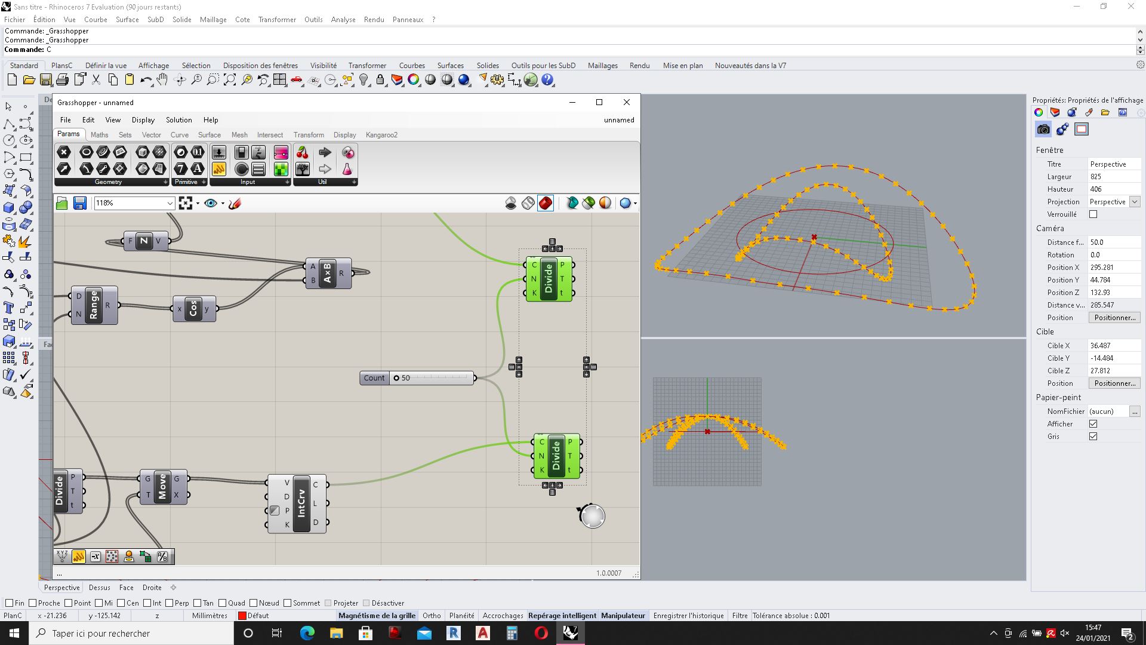Image resolution: width=1146 pixels, height=645 pixels.
Task: Select the Pan hand tool
Action: (x=162, y=79)
